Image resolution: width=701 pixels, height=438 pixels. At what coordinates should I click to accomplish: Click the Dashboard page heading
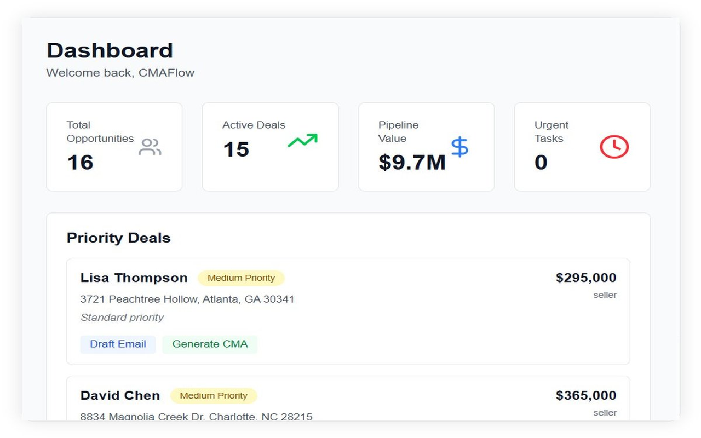[110, 50]
